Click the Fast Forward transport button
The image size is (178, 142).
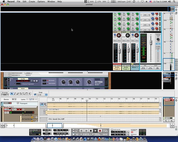[x=86, y=131]
